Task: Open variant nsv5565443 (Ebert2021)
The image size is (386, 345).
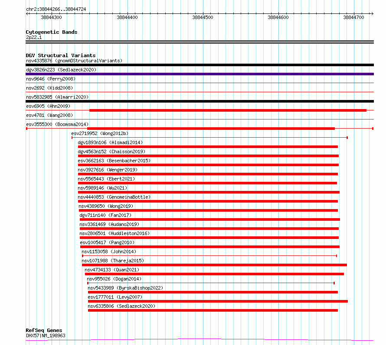Action: coord(106,179)
